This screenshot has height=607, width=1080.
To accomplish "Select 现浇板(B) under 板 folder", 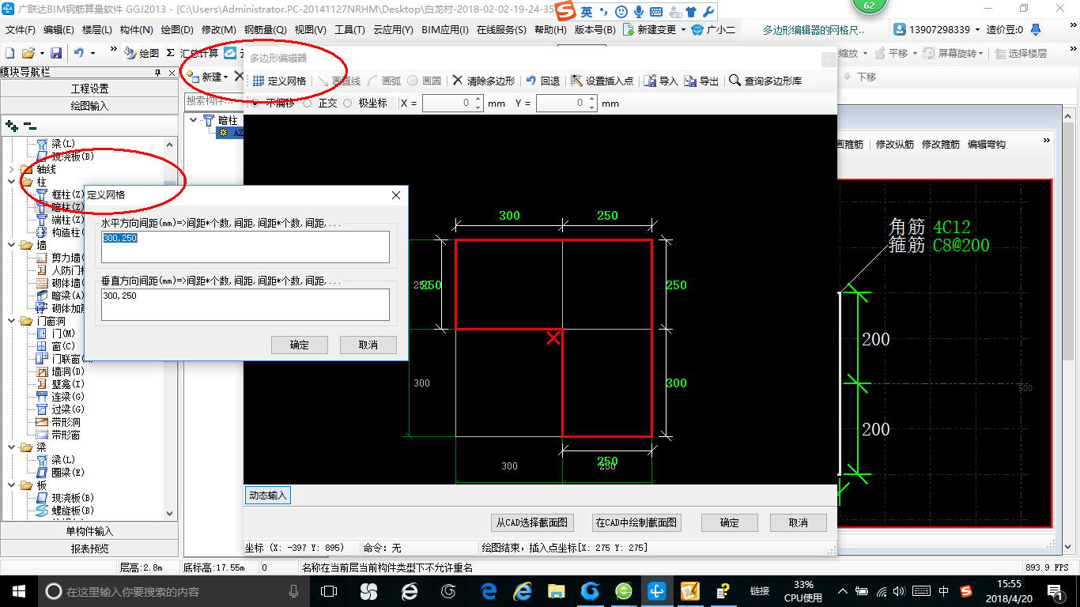I will [66, 498].
